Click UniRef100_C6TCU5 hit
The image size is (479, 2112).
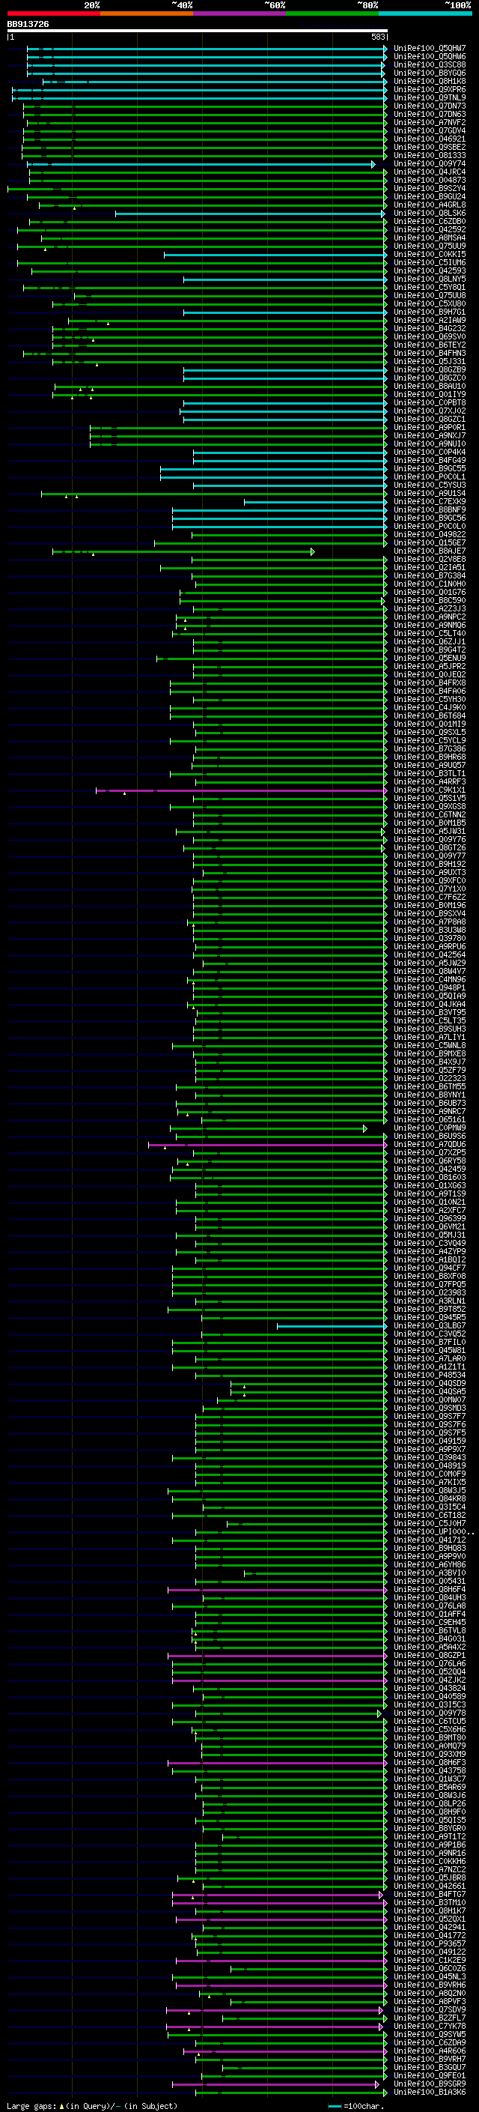coord(430,1721)
